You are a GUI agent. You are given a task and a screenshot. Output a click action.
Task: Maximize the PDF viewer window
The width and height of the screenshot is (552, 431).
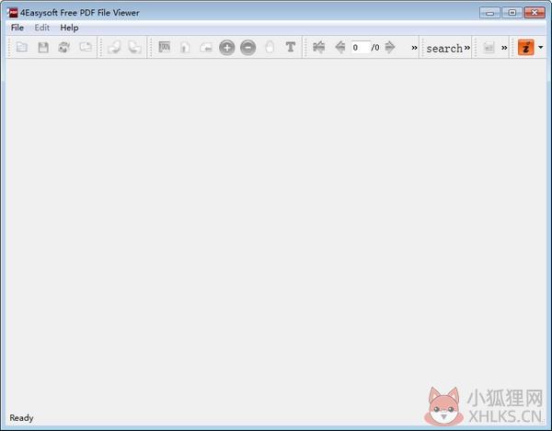[512, 13]
